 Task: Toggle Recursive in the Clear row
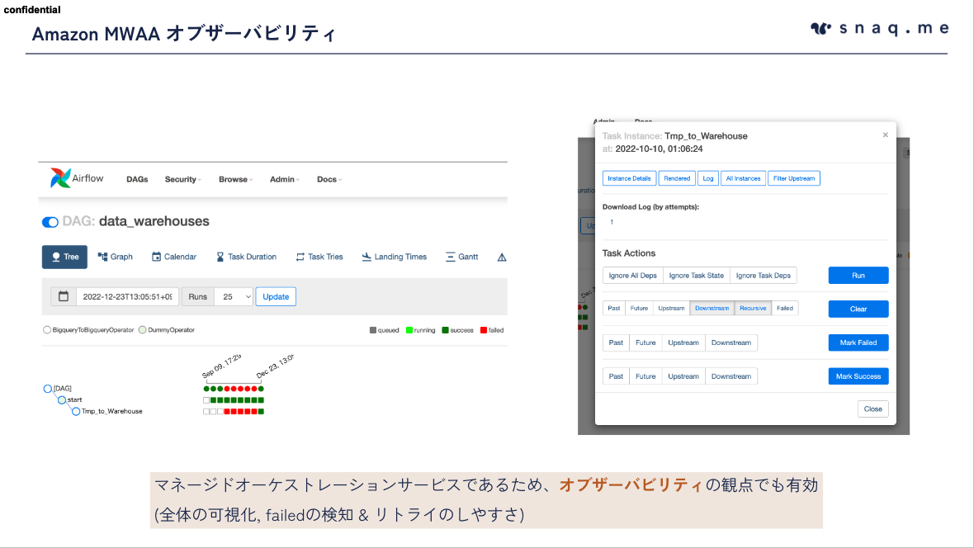click(753, 308)
